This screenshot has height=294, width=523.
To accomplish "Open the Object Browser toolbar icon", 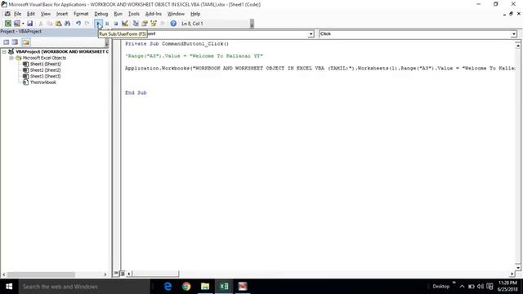I will (x=154, y=24).
